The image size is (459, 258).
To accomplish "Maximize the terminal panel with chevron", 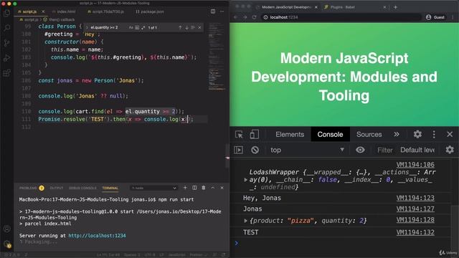I will tap(213, 188).
